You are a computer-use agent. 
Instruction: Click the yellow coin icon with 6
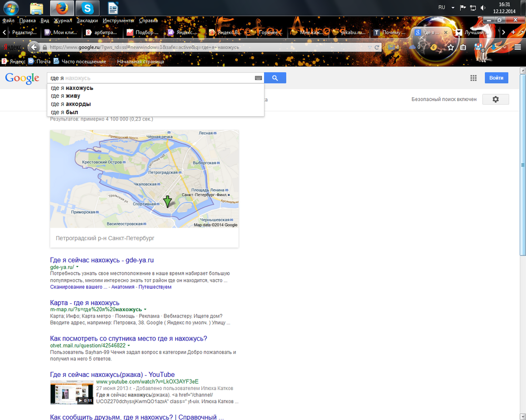tap(433, 47)
